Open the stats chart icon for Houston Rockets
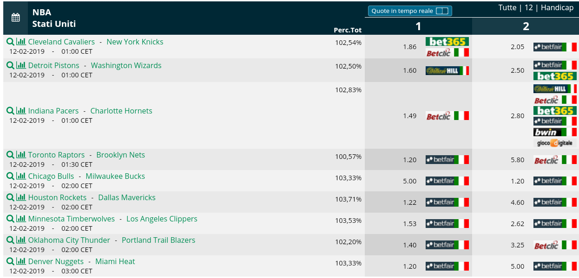Screen dimensions: 579x278 coord(21,197)
